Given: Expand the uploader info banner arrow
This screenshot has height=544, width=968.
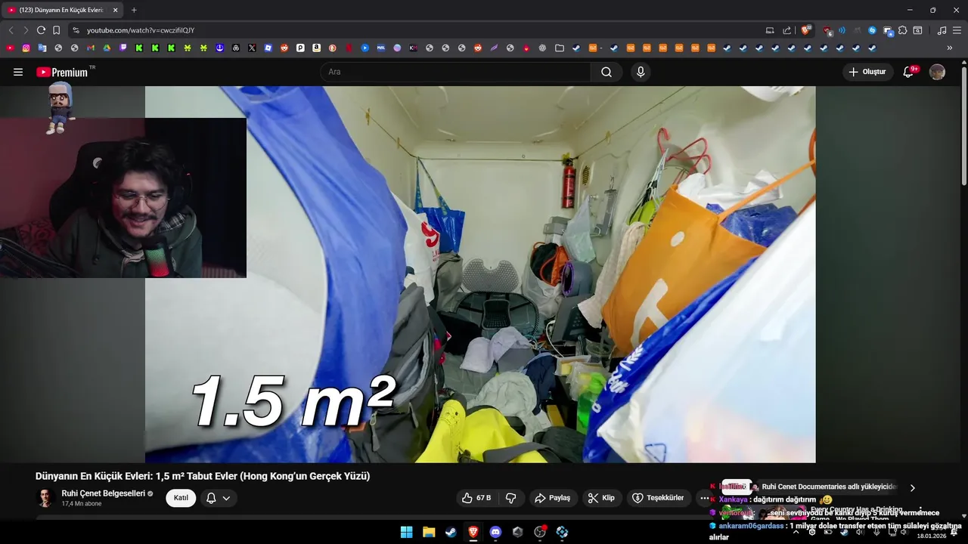Looking at the screenshot, I should click(912, 487).
